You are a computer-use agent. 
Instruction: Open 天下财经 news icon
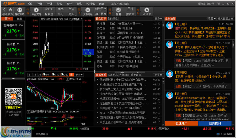88,10
